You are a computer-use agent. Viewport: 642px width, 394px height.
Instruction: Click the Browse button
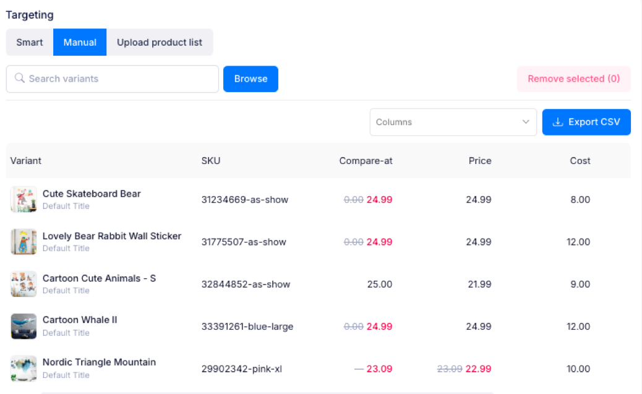tap(250, 79)
